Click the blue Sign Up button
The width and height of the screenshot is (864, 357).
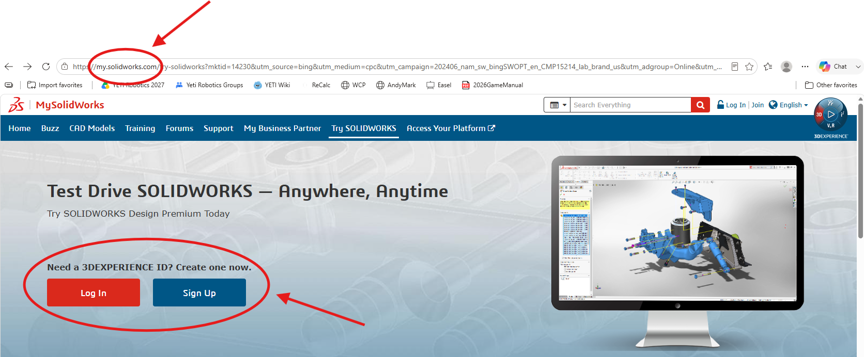coord(199,293)
